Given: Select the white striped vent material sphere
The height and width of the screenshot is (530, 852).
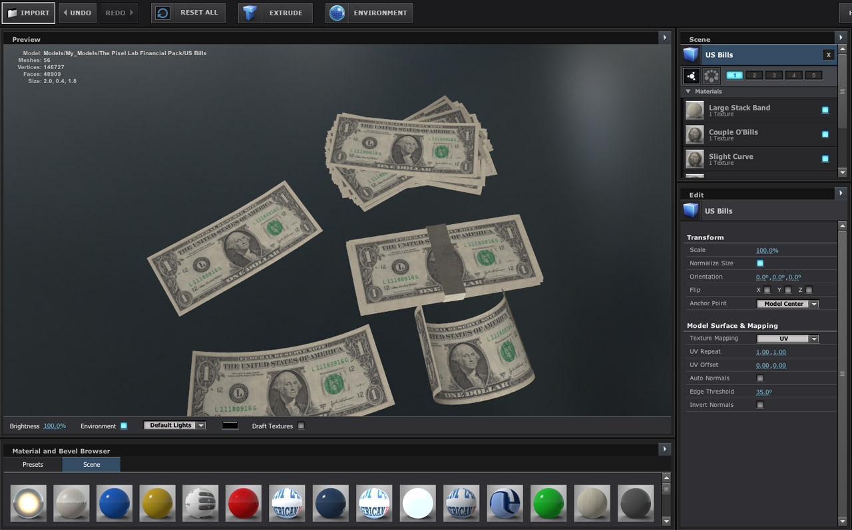Looking at the screenshot, I should [200, 503].
